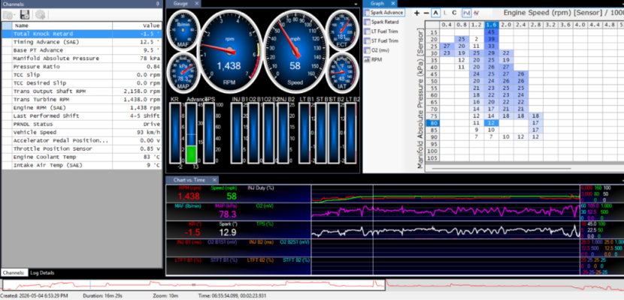Select the Vehicle Speed channel row
Screen dimensions: 624x300
tap(82, 132)
